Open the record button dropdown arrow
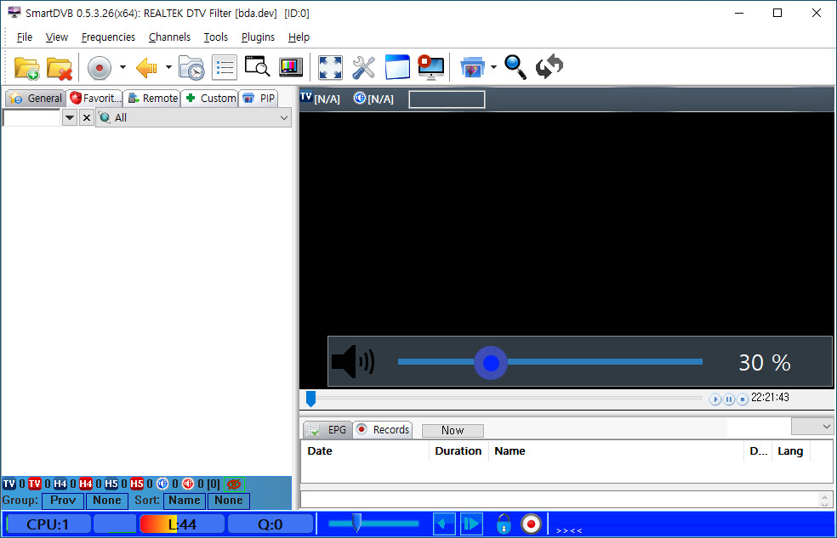The image size is (837, 538). (x=122, y=67)
